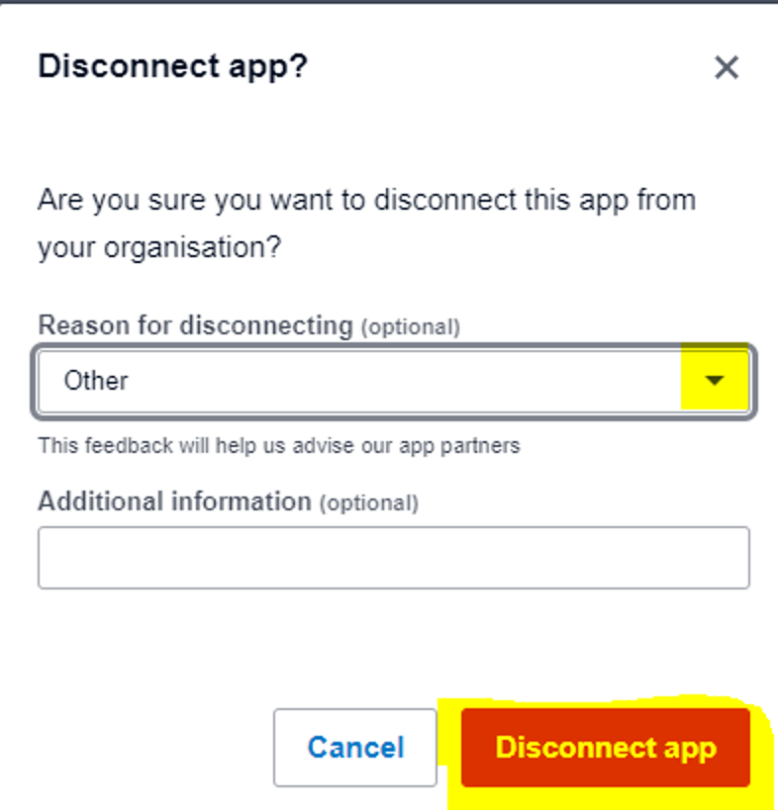The height and width of the screenshot is (810, 778).
Task: Click the yellow "Disconnect app" button text
Action: (605, 748)
